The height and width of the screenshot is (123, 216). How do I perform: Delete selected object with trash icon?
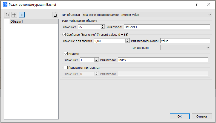55,15
